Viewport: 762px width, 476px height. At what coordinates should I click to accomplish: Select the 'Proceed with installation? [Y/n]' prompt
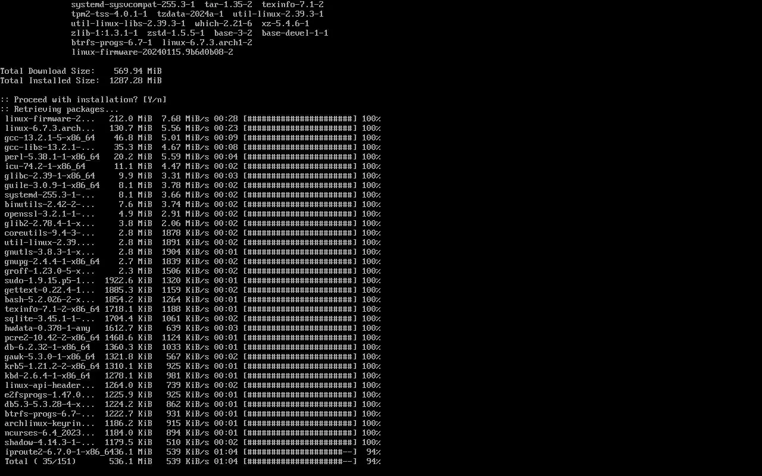[83, 100]
